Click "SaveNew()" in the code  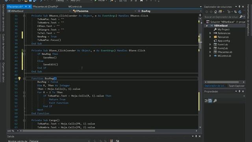point(50,58)
